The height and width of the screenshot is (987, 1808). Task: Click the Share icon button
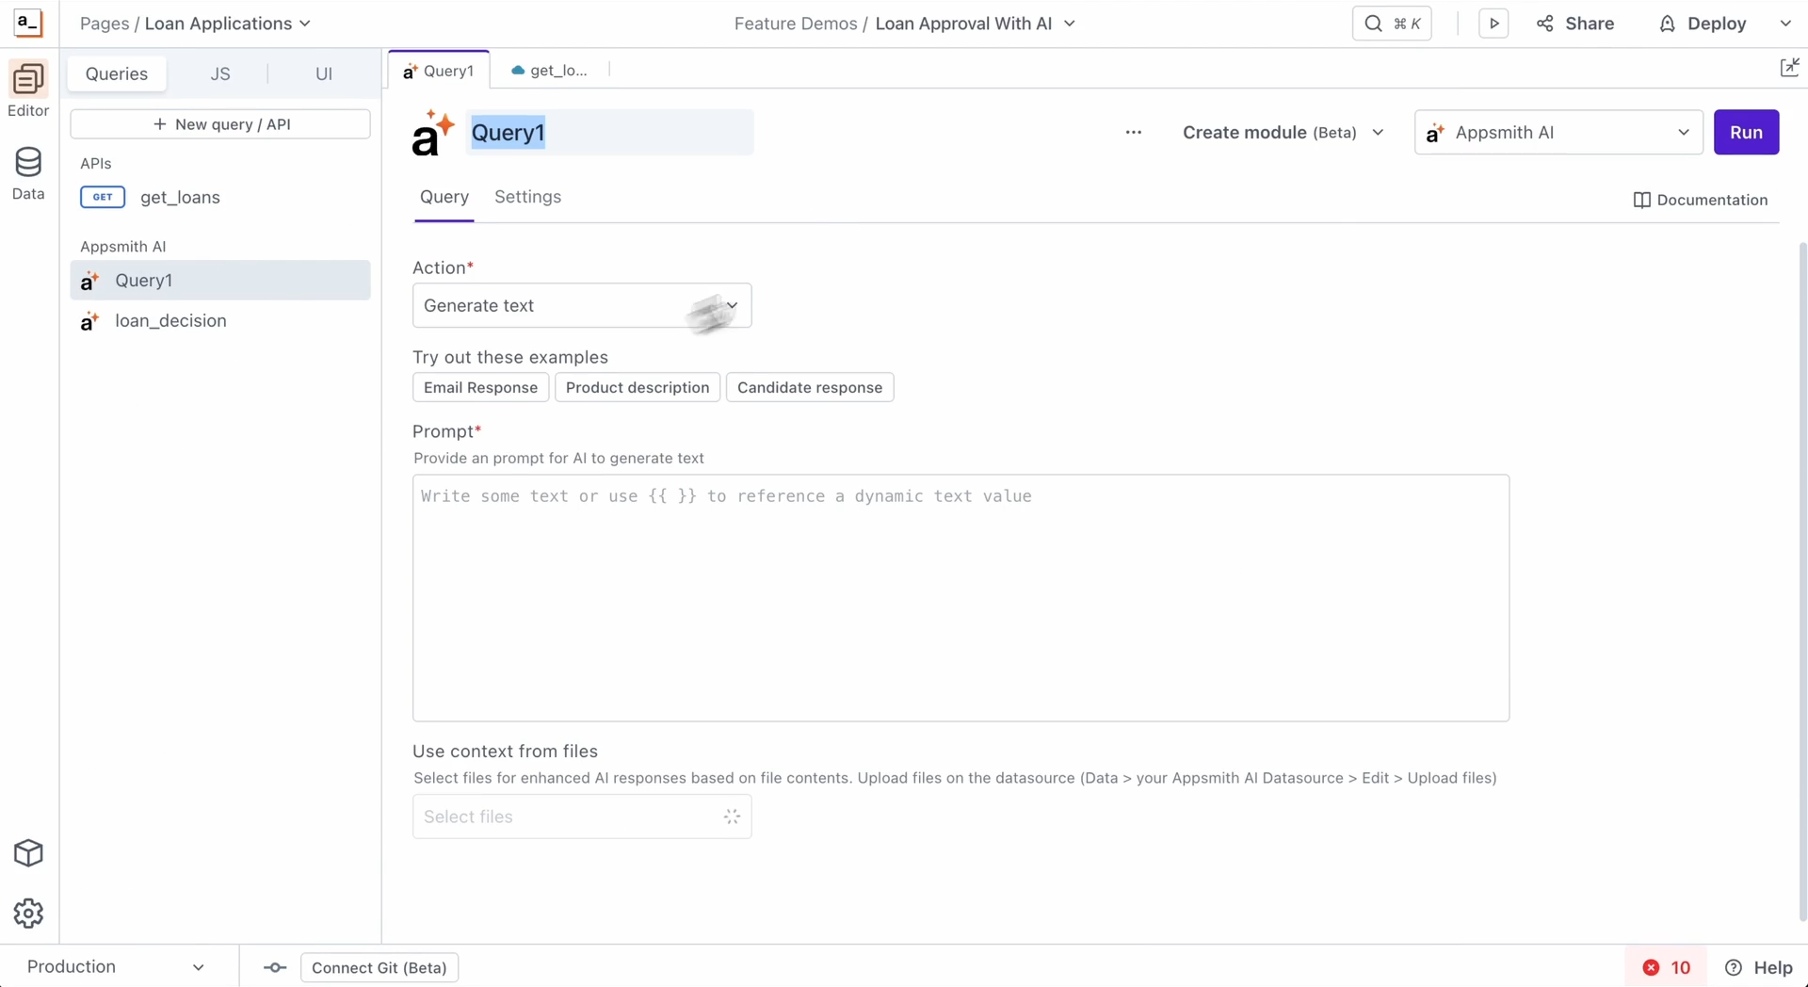(1574, 24)
